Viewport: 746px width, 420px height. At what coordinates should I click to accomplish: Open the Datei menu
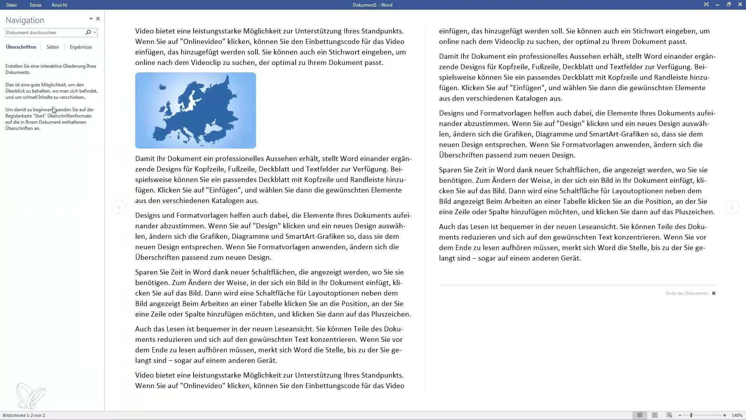point(11,5)
